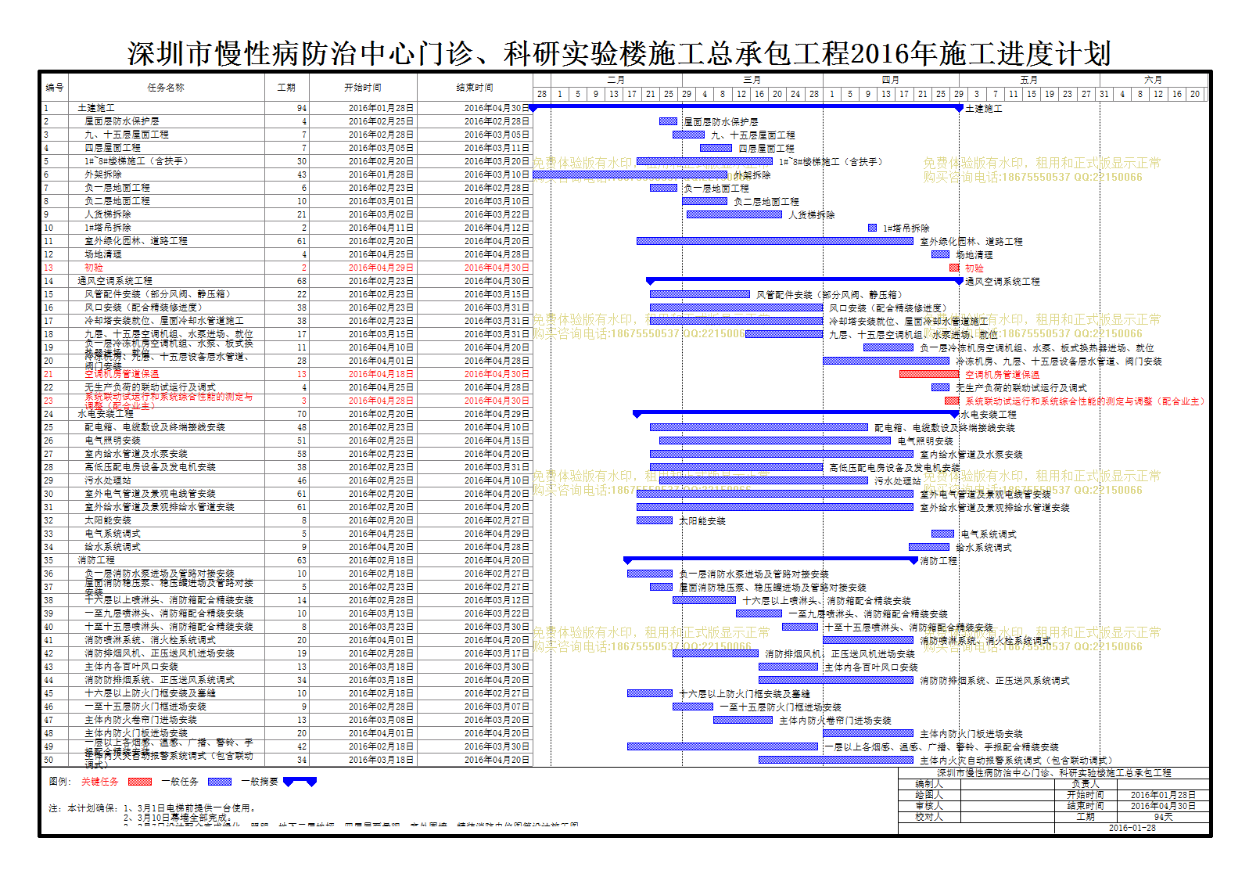This screenshot has width=1249, height=874.
Task: Select task name 通风空调系统工程 in the table
Action: click(115, 281)
